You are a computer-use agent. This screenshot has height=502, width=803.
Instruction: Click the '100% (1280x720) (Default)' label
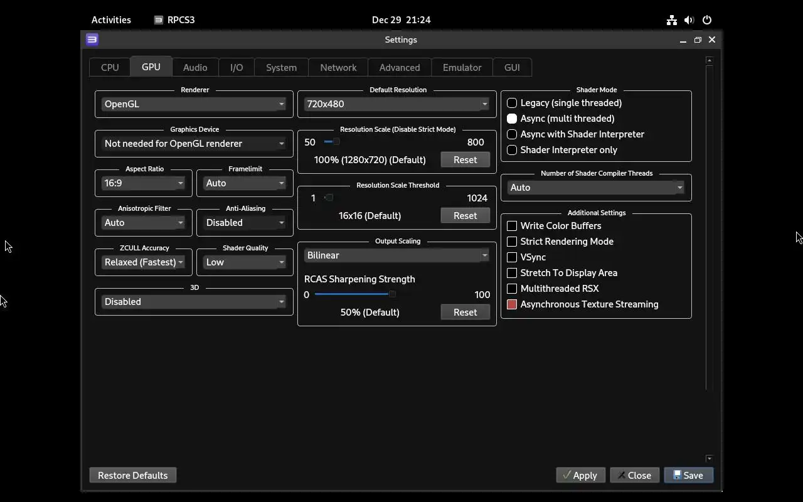click(370, 160)
